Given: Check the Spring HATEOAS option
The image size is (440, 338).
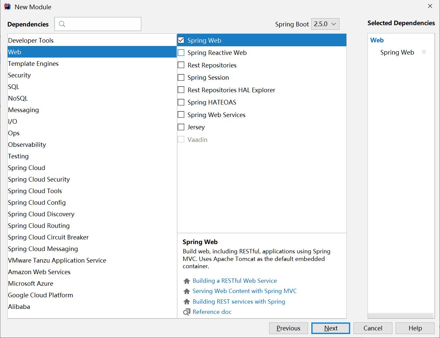Looking at the screenshot, I should tap(181, 102).
